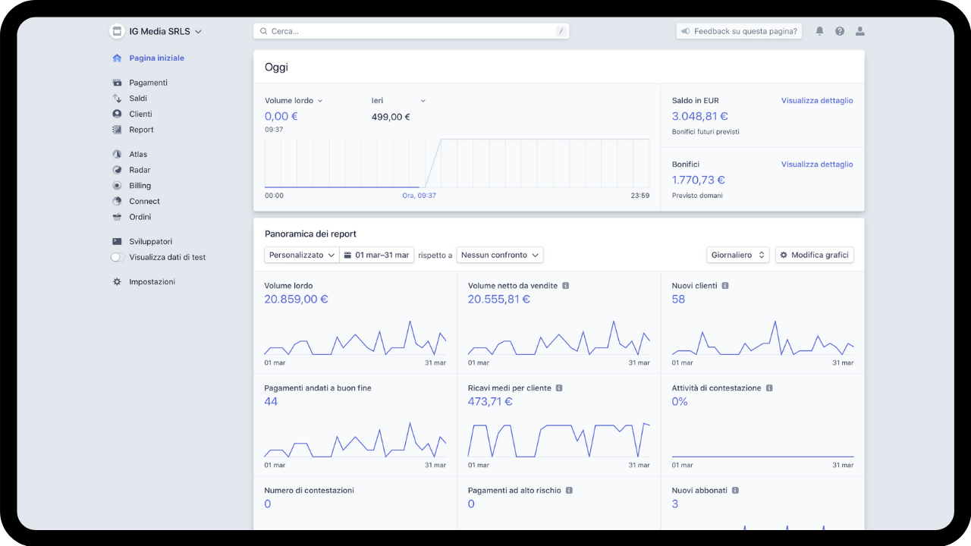Viewport: 971px width, 546px height.
Task: Click the calendar icon beside 01 mar–31 mar
Action: coord(347,255)
